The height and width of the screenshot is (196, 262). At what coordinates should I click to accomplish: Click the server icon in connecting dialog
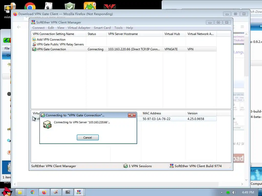point(47,125)
